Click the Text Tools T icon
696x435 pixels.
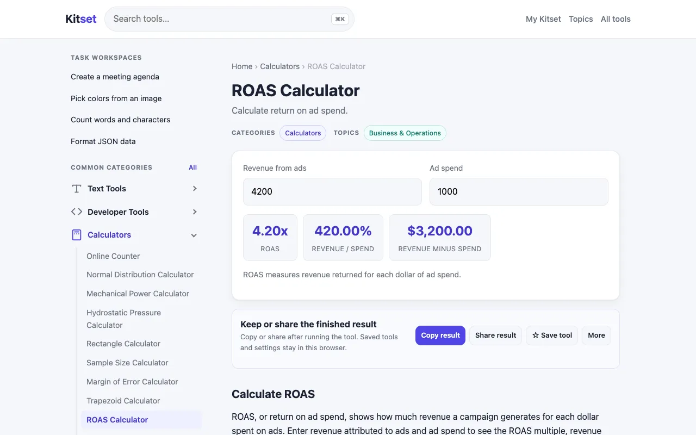pos(77,189)
